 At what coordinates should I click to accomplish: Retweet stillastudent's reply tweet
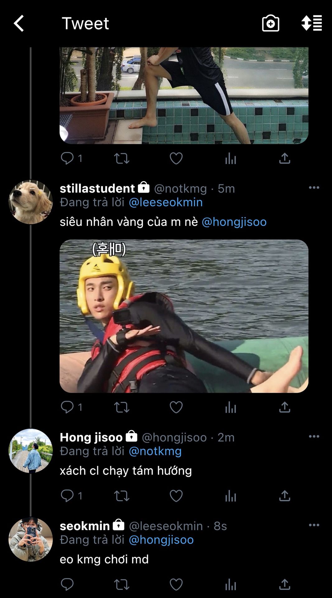pyautogui.click(x=122, y=407)
